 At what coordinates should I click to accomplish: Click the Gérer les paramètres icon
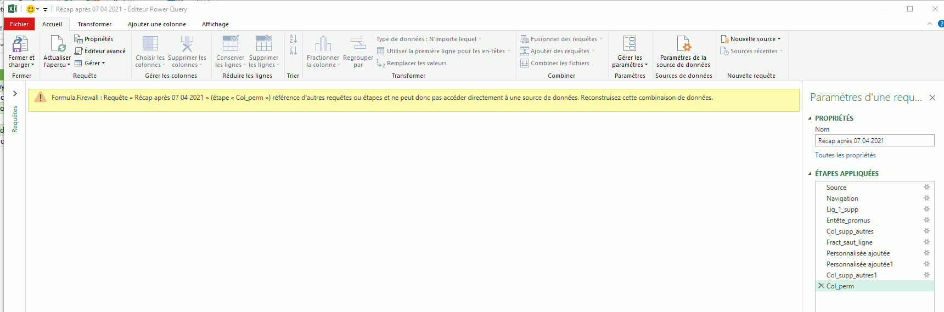pyautogui.click(x=630, y=44)
